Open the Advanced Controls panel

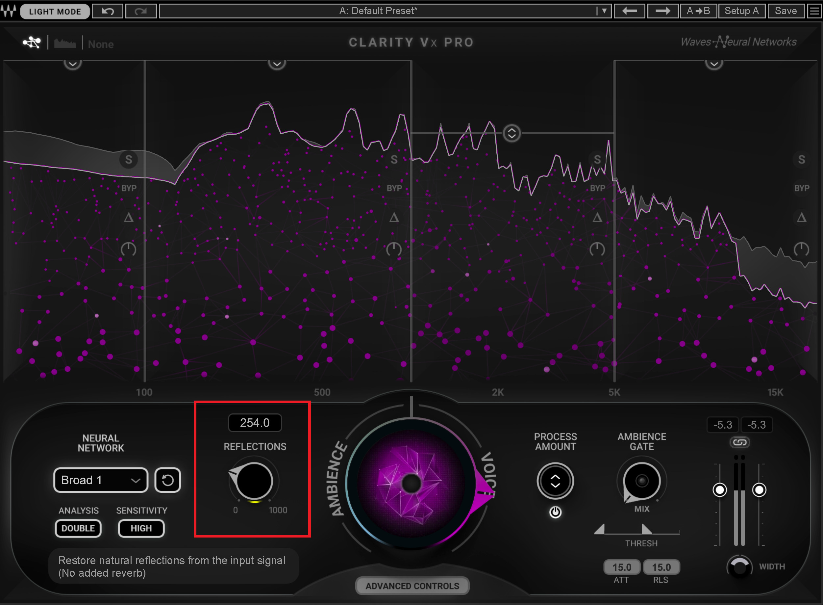(x=412, y=586)
